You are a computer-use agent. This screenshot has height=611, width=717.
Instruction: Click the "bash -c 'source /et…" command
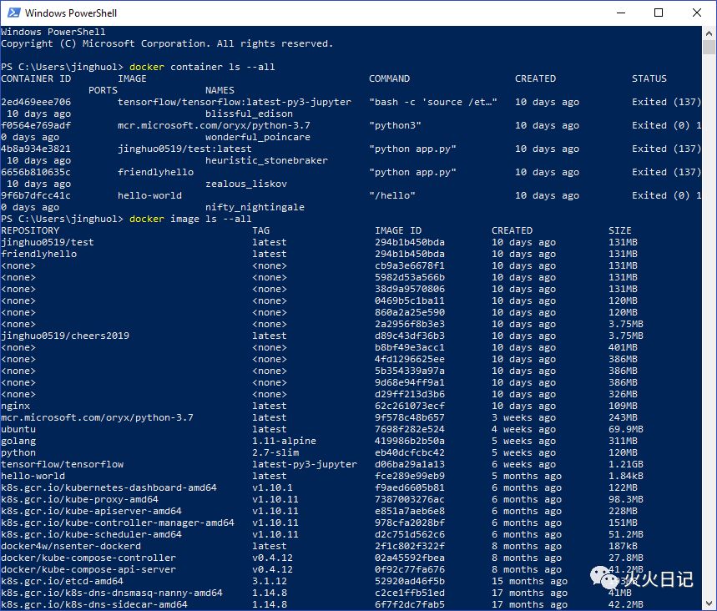433,102
